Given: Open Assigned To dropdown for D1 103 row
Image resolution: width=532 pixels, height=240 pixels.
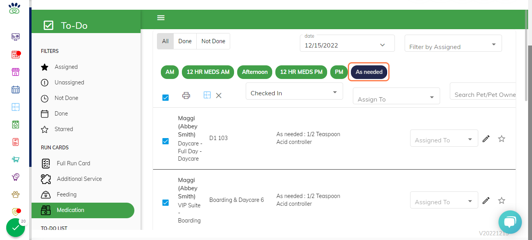Looking at the screenshot, I should 444,138.
